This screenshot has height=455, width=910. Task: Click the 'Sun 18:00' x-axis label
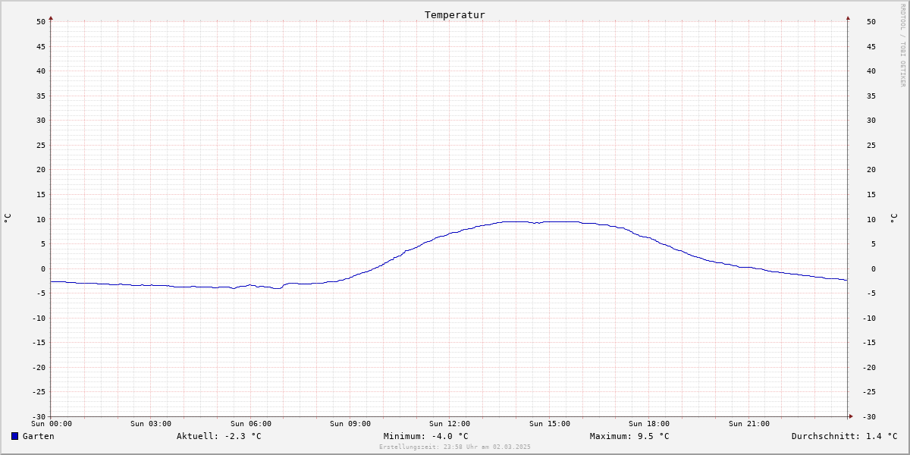point(649,424)
